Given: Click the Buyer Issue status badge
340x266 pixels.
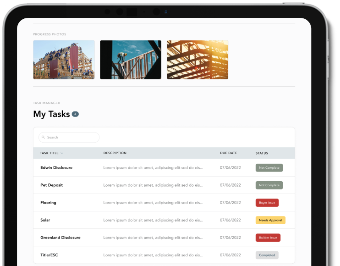Looking at the screenshot, I should 267,203.
